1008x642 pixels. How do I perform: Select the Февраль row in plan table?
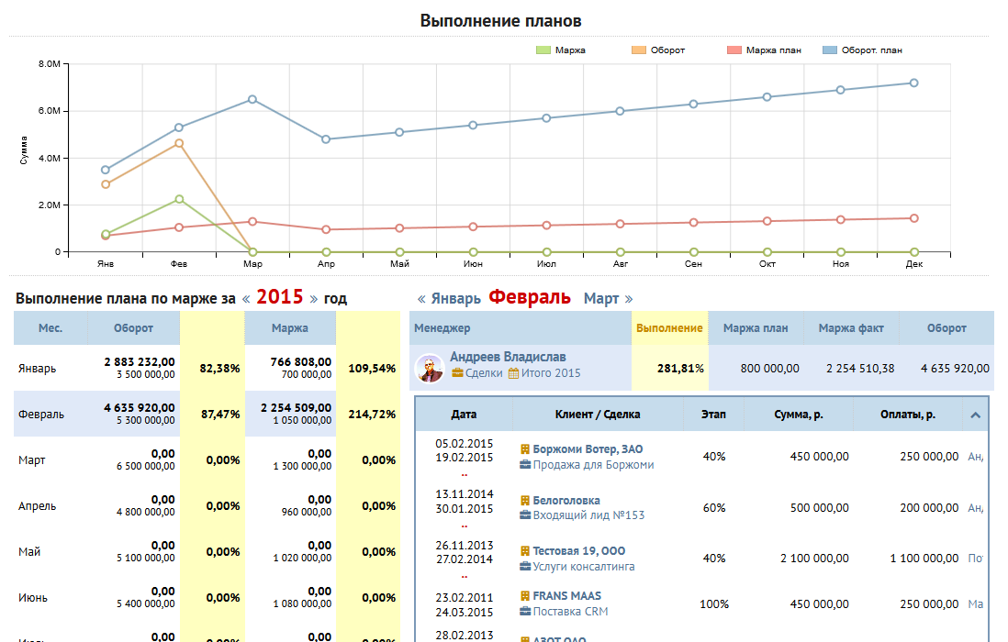(x=38, y=415)
